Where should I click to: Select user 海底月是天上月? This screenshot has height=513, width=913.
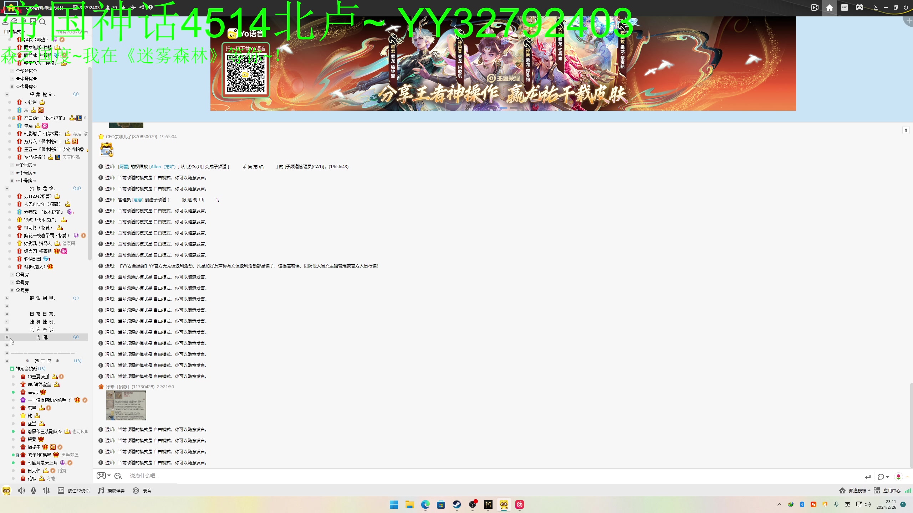coord(42,463)
